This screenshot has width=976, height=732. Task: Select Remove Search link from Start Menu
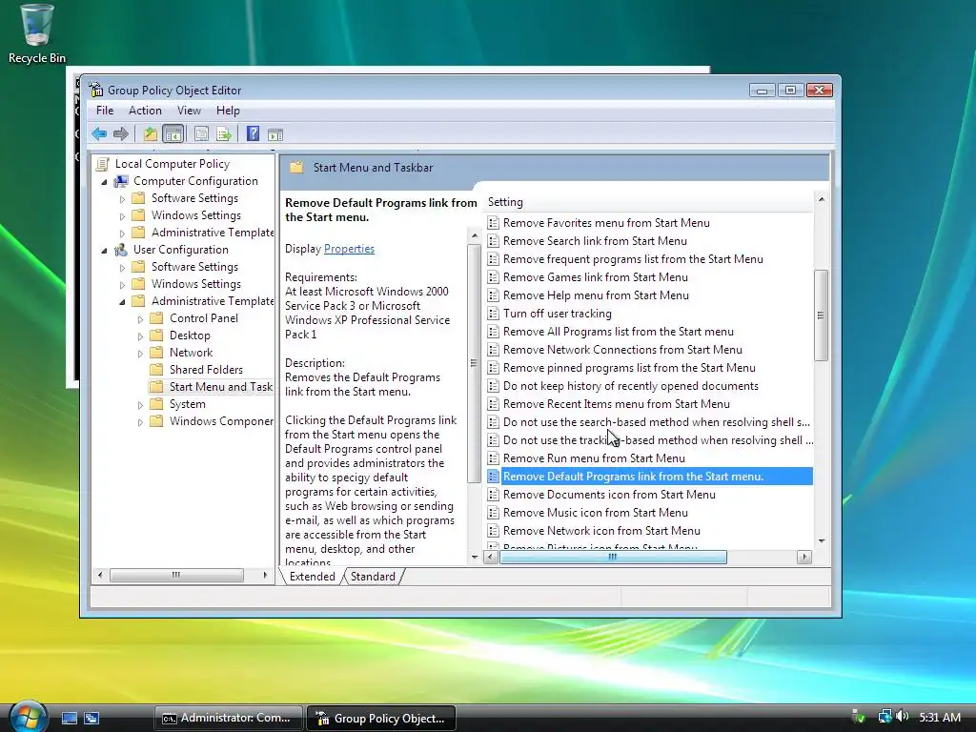coord(595,241)
